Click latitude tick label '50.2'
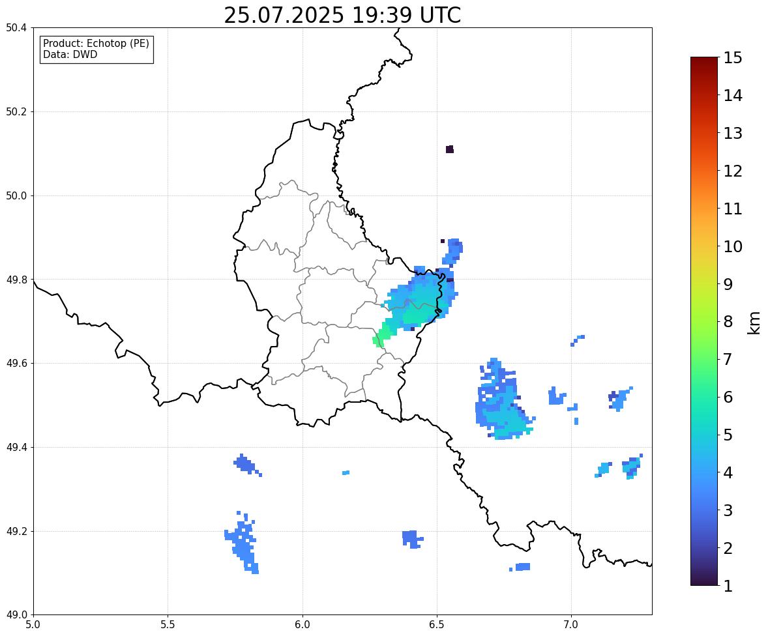 (x=17, y=111)
